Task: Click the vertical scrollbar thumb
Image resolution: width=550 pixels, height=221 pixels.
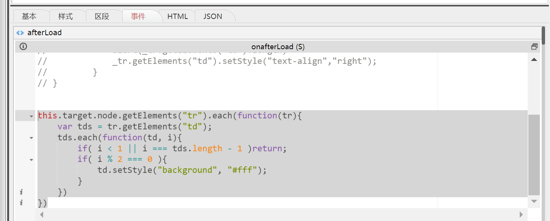Action: pos(534,155)
